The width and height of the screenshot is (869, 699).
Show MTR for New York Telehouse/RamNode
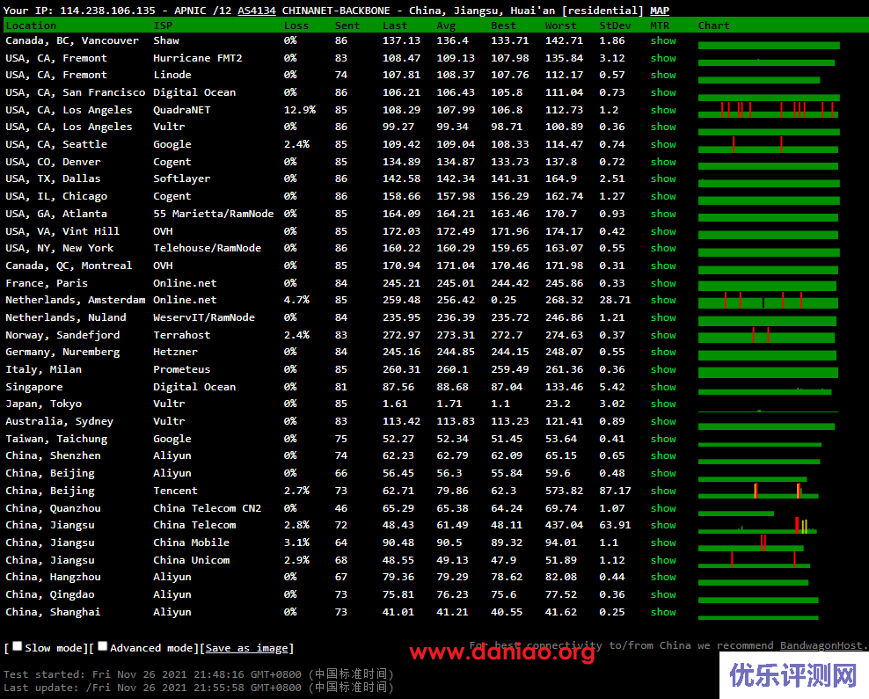663,248
